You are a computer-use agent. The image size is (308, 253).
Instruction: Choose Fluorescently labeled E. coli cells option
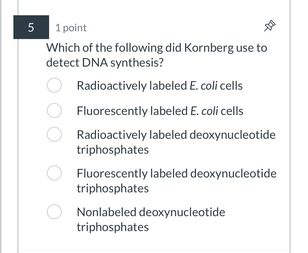point(54,111)
